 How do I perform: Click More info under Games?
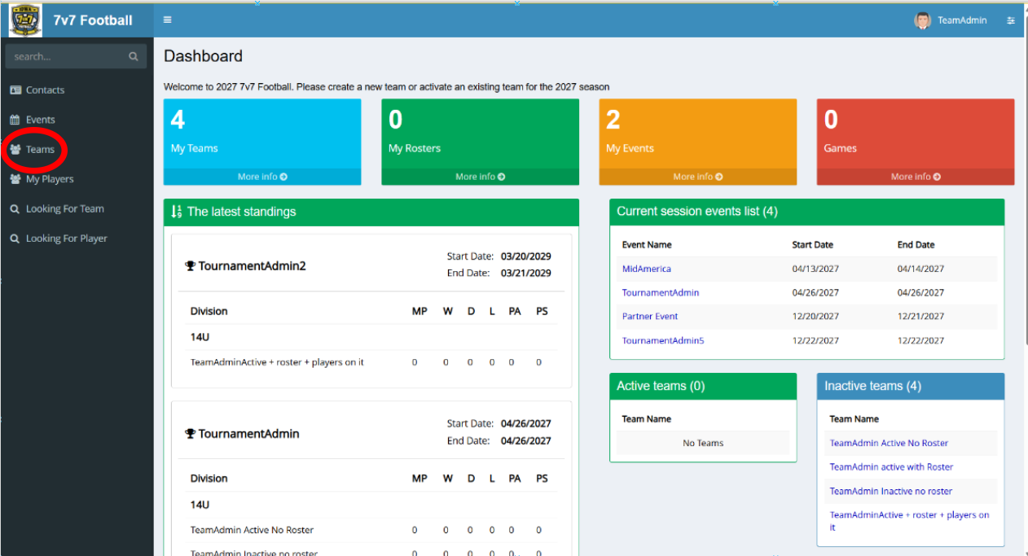tap(915, 177)
